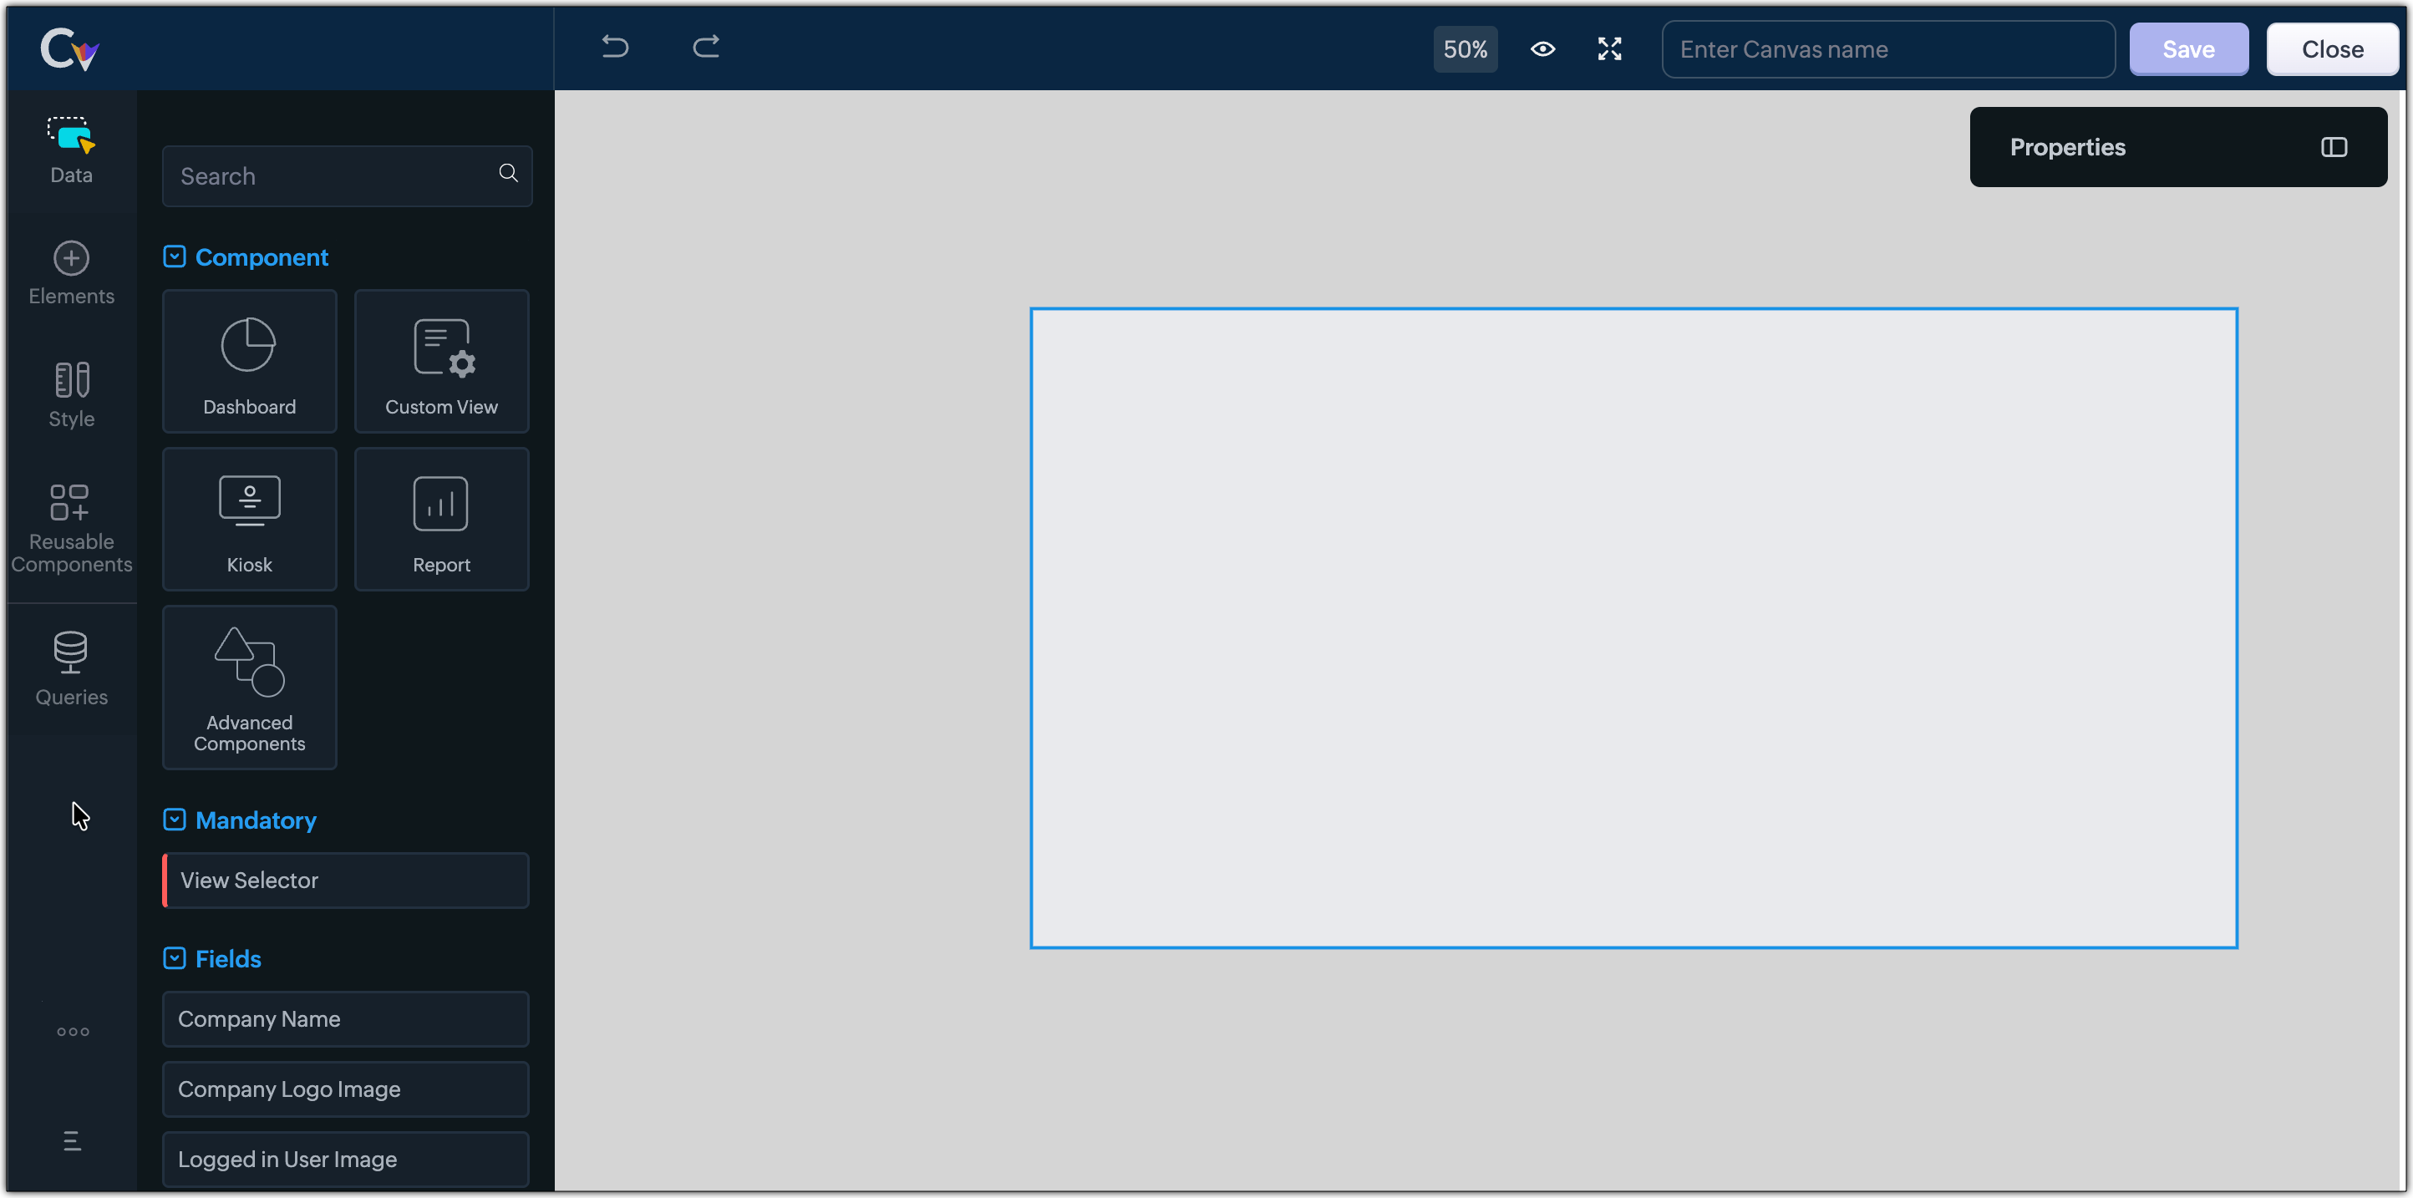Add the Dashboard component
This screenshot has width=2413, height=1198.
[249, 362]
